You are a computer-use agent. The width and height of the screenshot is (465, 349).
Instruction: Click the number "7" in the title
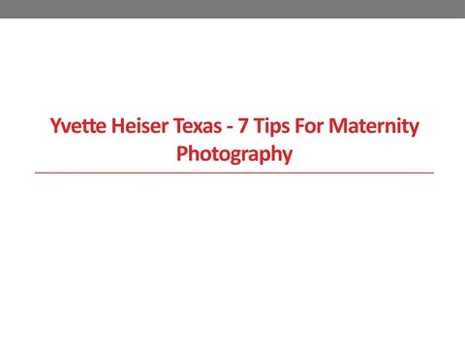[243, 126]
